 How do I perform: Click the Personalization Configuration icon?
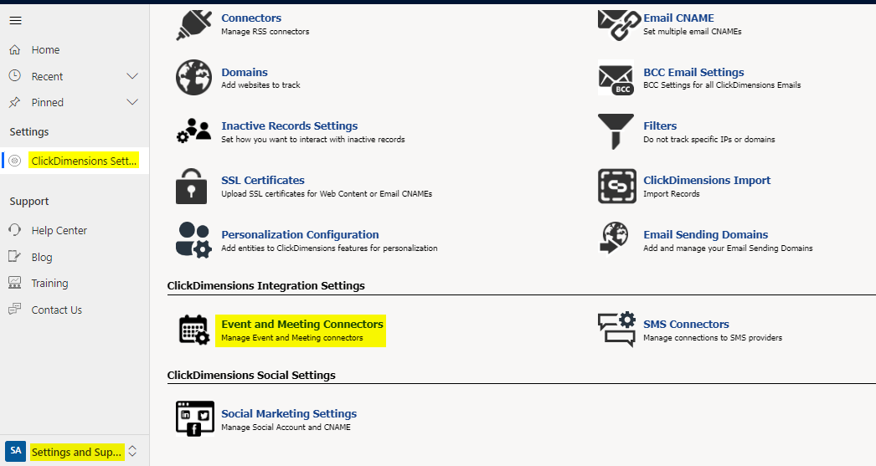(193, 240)
